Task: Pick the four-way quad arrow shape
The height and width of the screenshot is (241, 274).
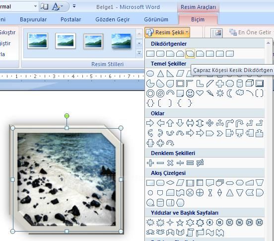Action: coord(209,123)
